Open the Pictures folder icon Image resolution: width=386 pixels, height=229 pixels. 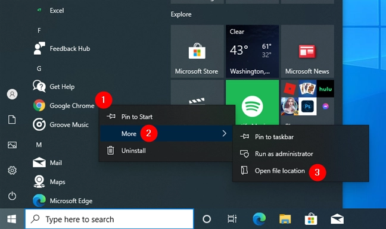pos(12,145)
